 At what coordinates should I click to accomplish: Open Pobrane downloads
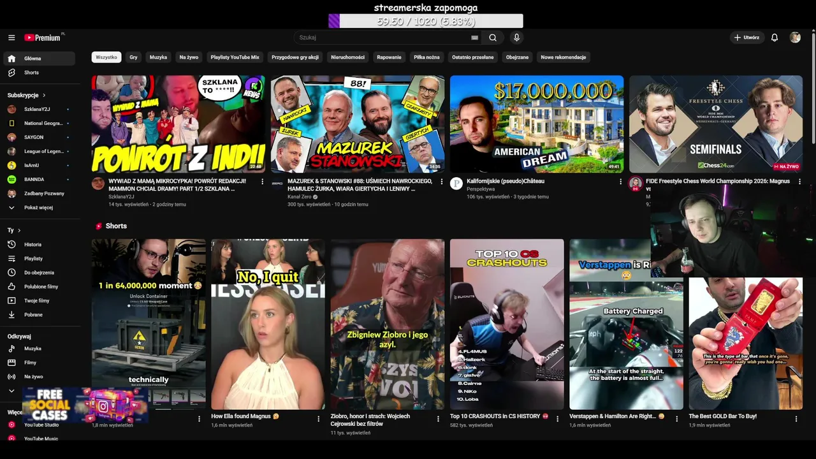coord(39,315)
